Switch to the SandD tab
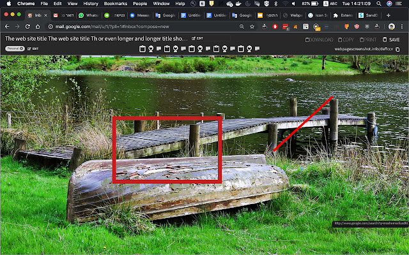 pyautogui.click(x=369, y=14)
